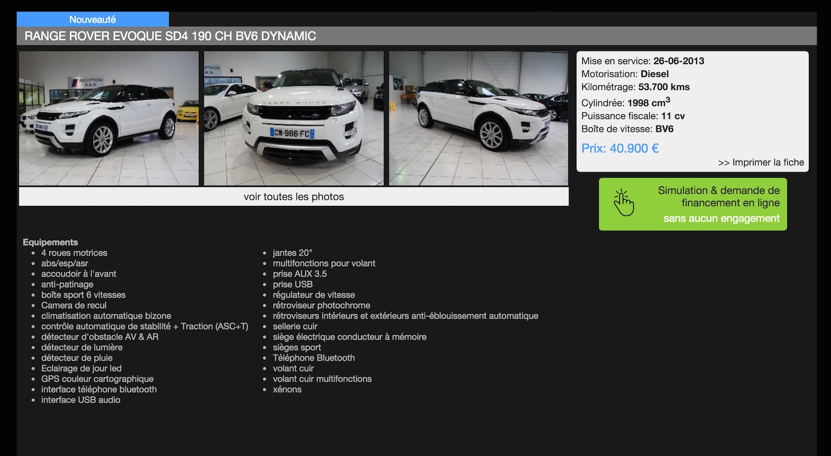Screen dimensions: 831x456
Task: Open 'Simulation & demande de financement en ligne'
Action: point(693,204)
